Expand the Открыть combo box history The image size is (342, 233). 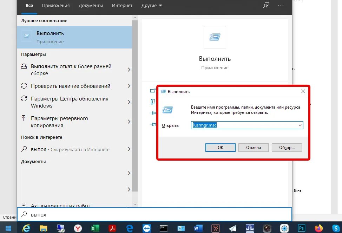coord(300,125)
